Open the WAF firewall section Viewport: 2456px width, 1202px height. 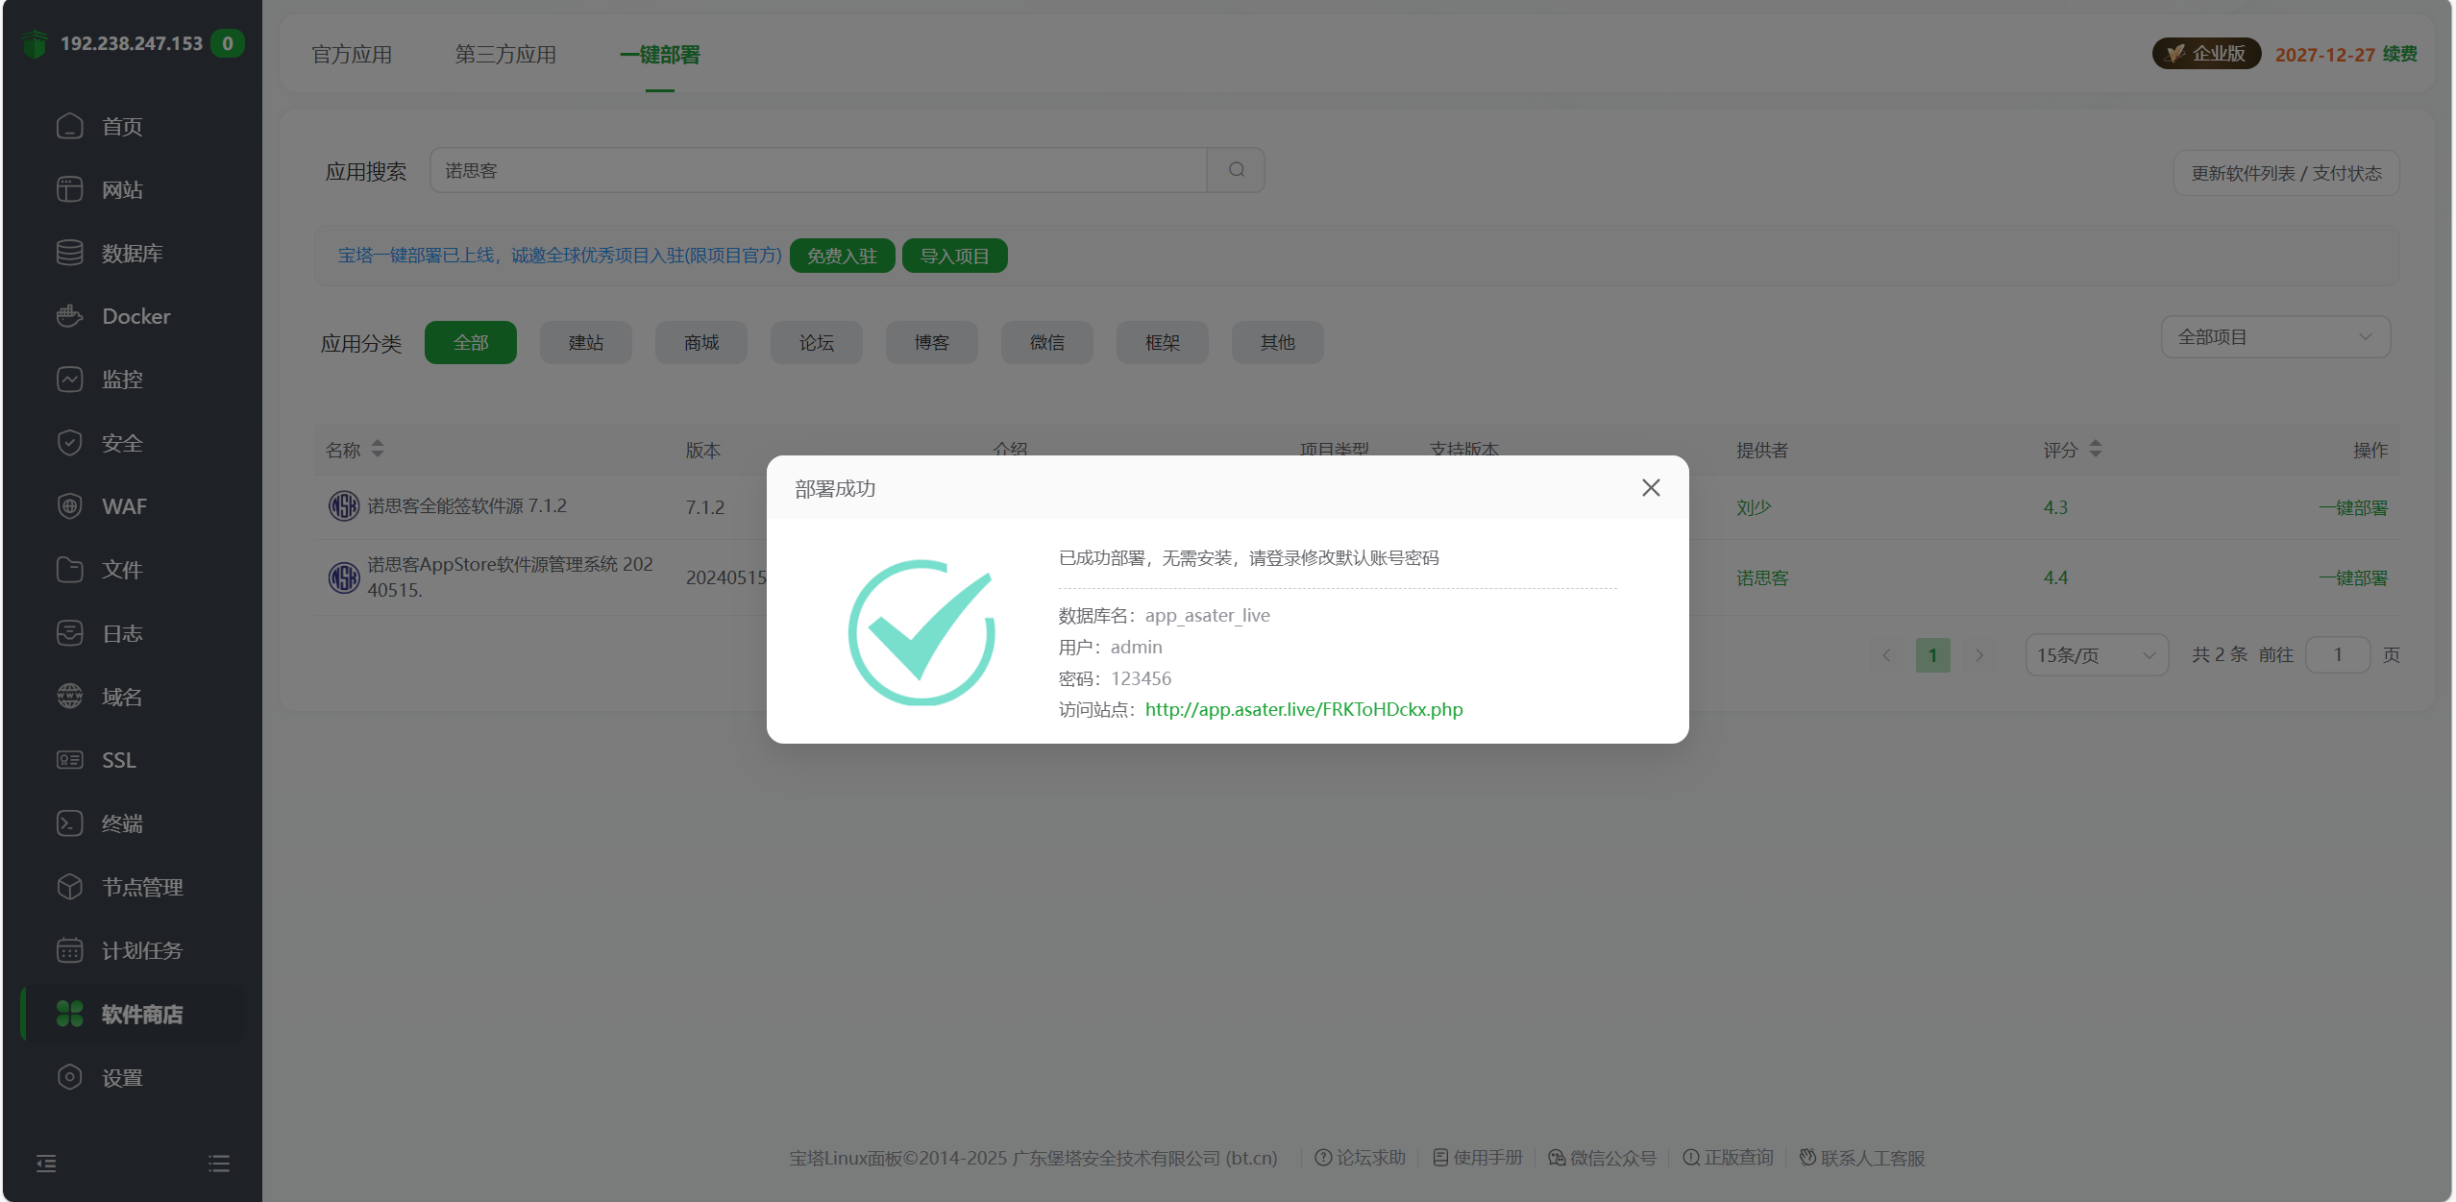pos(123,505)
